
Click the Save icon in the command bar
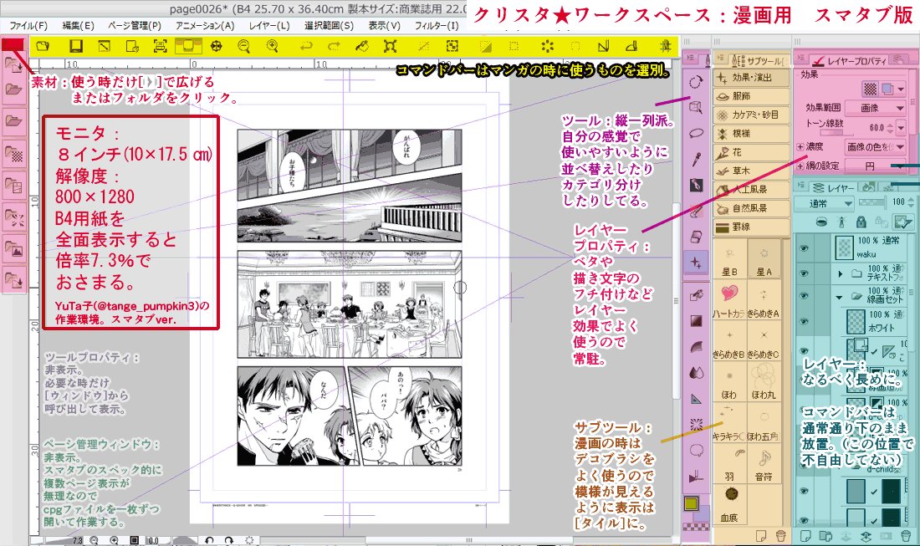coord(75,46)
